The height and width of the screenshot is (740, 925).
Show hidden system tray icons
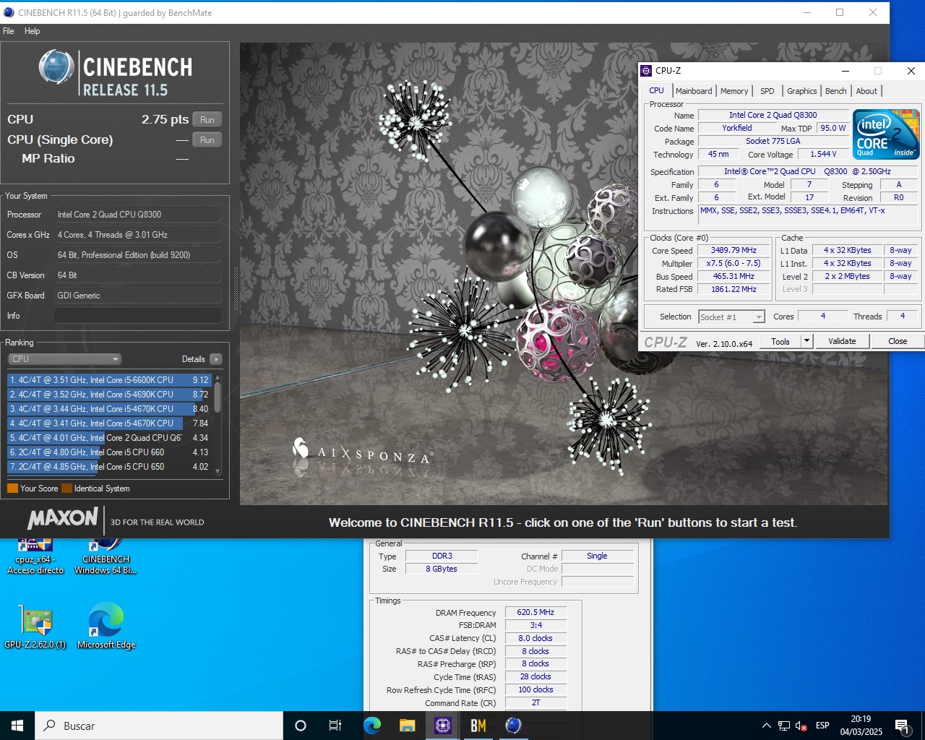point(766,726)
